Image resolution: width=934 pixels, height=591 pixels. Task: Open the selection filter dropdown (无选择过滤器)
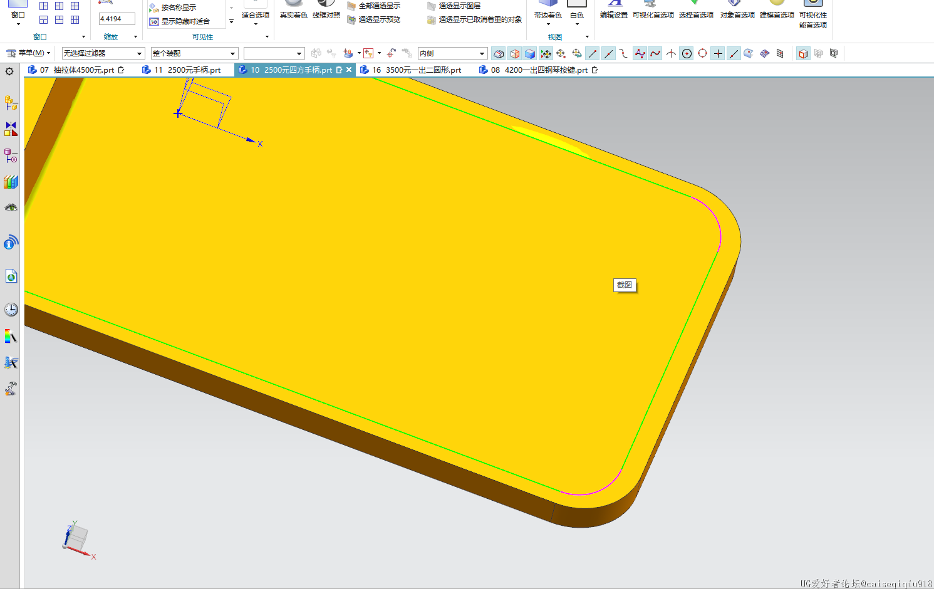click(103, 53)
